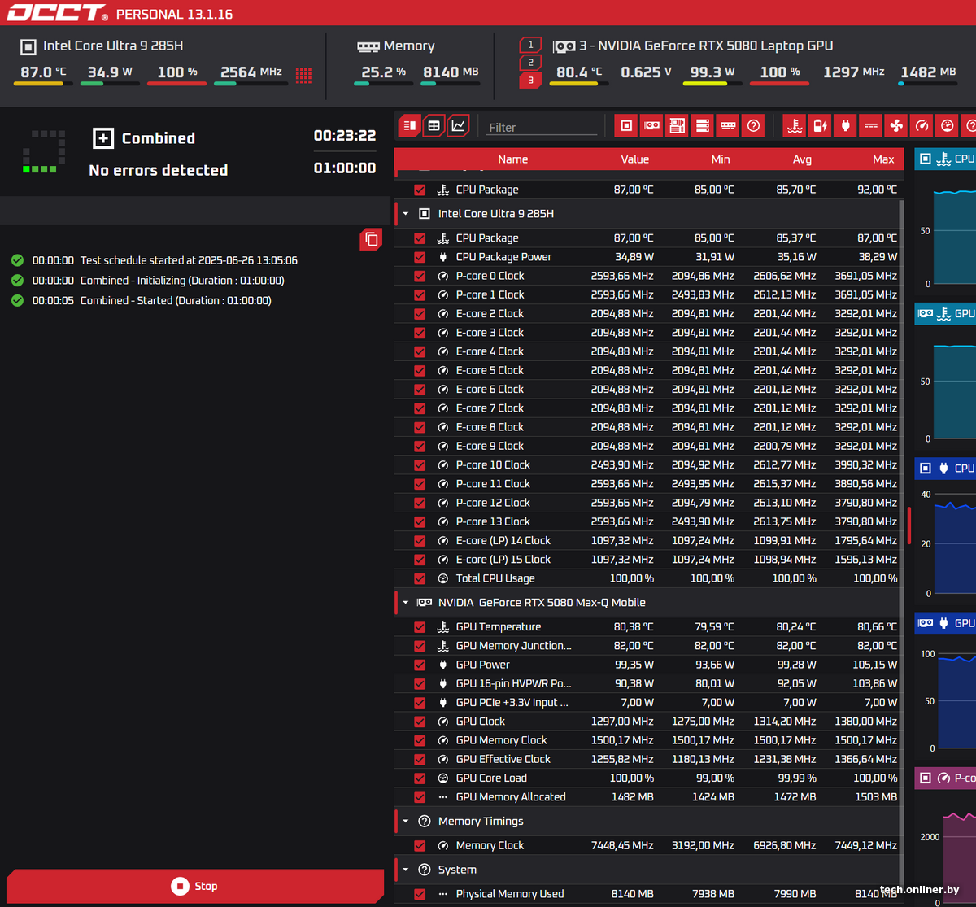Collapse the Intel Core Ultra 9 285H group
This screenshot has height=907, width=976.
(406, 214)
